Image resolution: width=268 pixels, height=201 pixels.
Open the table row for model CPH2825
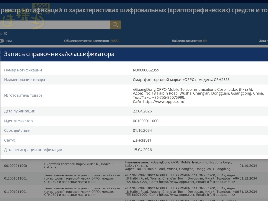134,166
